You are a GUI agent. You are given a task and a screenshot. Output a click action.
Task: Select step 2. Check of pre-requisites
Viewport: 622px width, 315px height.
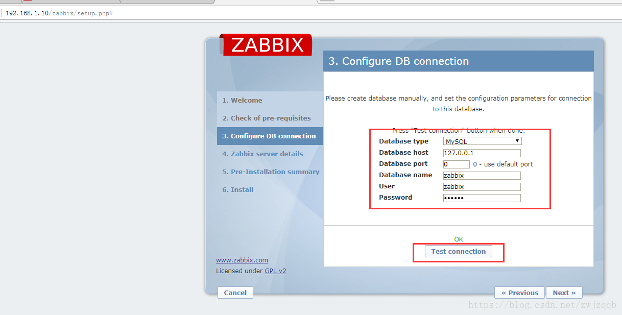(x=270, y=118)
